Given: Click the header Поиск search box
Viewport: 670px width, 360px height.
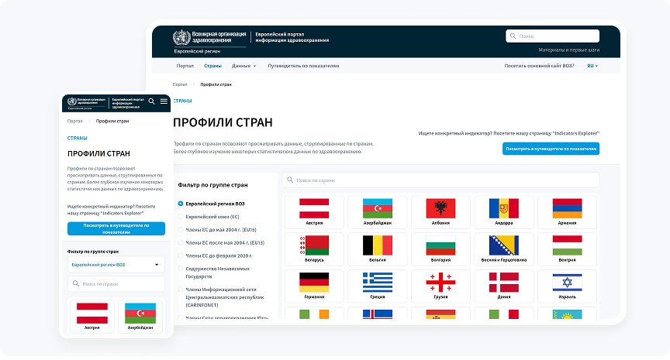Looking at the screenshot, I should (x=552, y=36).
